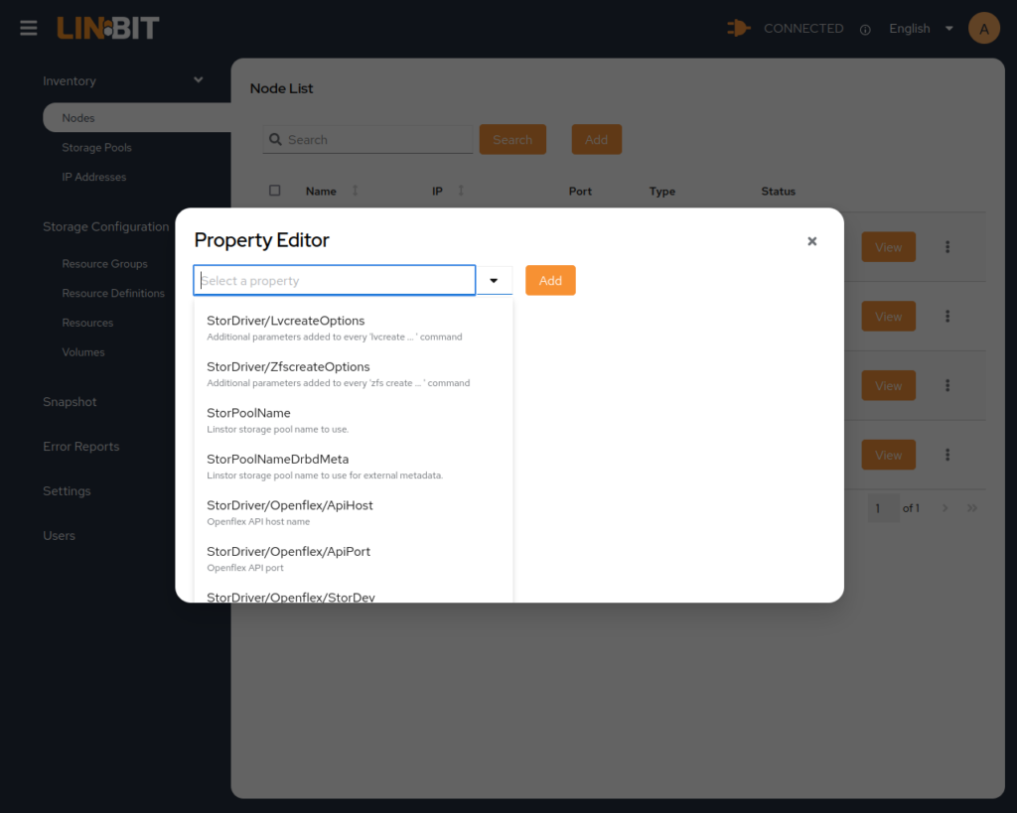Open the user avatar A
This screenshot has width=1017, height=813.
pos(983,29)
